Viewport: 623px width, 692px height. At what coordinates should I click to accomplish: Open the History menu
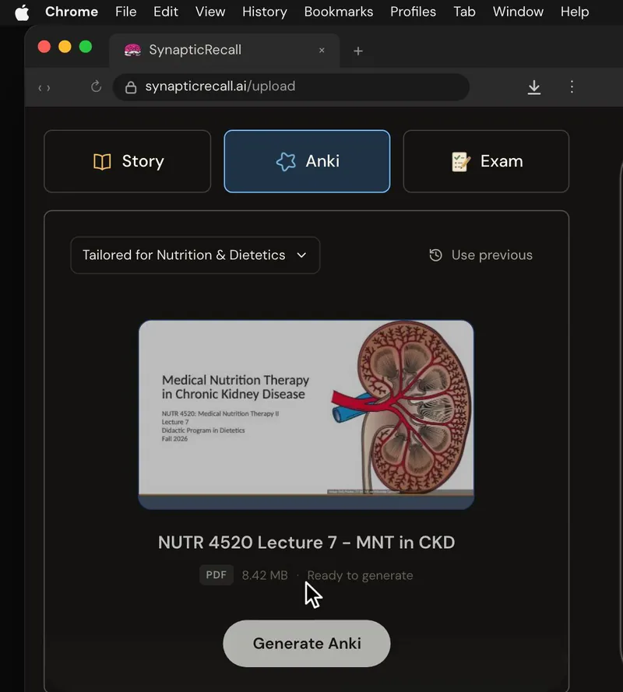265,12
